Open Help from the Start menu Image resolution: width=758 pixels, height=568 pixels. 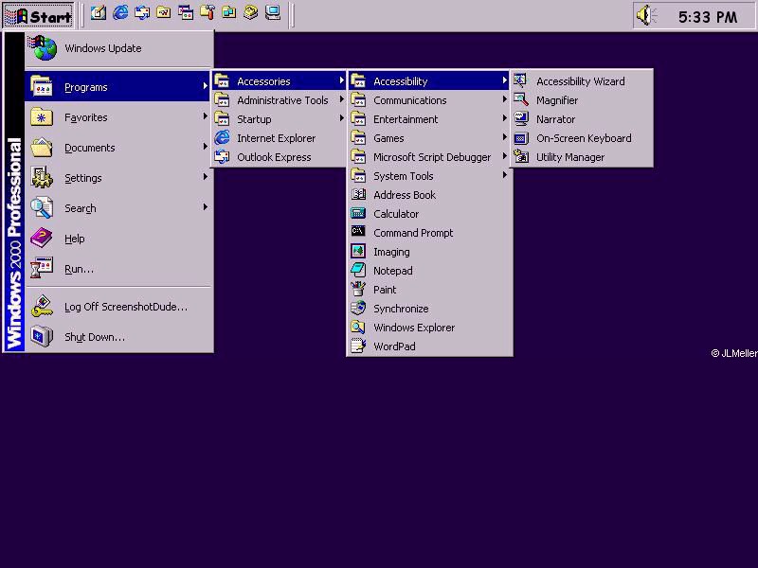(119, 239)
